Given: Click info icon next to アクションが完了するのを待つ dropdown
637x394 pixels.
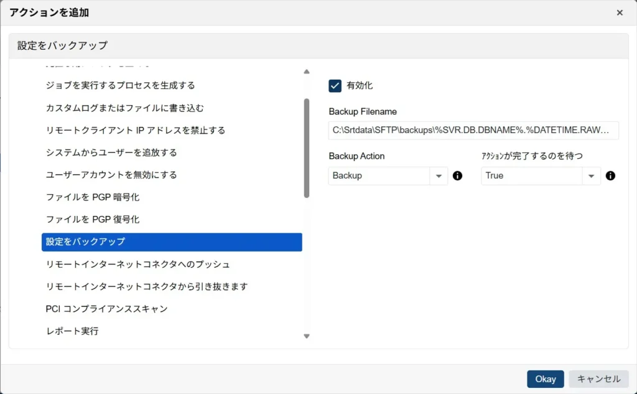Looking at the screenshot, I should click(x=610, y=176).
